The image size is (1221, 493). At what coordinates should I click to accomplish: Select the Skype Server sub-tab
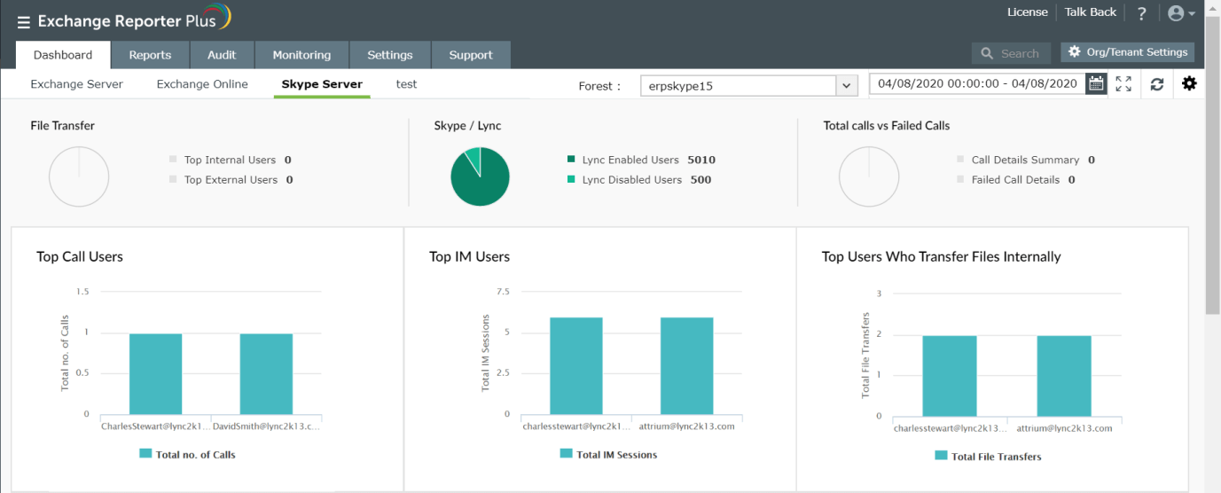(x=322, y=85)
